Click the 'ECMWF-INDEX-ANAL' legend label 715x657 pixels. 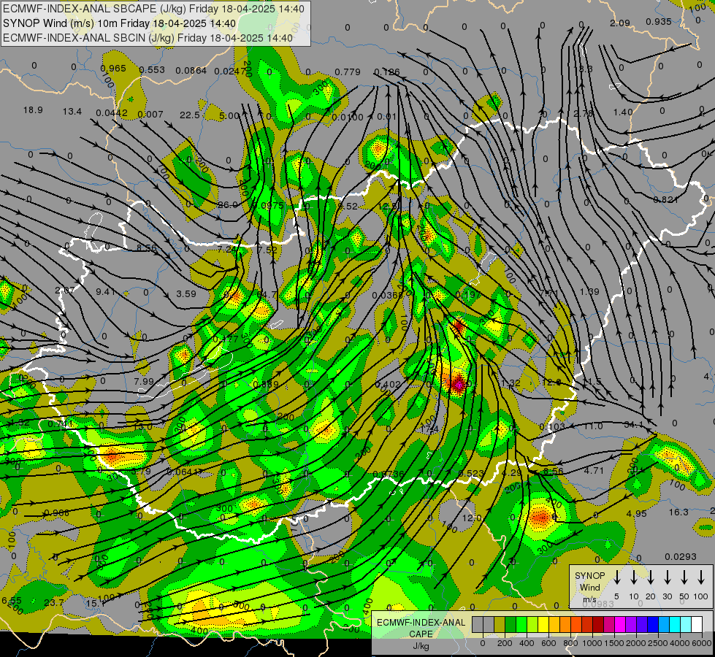421,623
